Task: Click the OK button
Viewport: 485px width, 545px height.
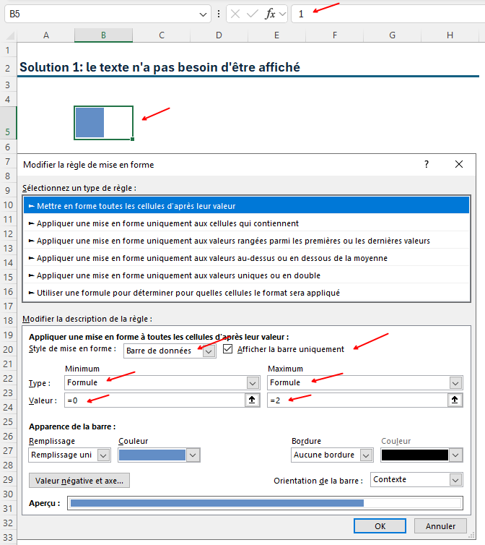Action: (380, 526)
